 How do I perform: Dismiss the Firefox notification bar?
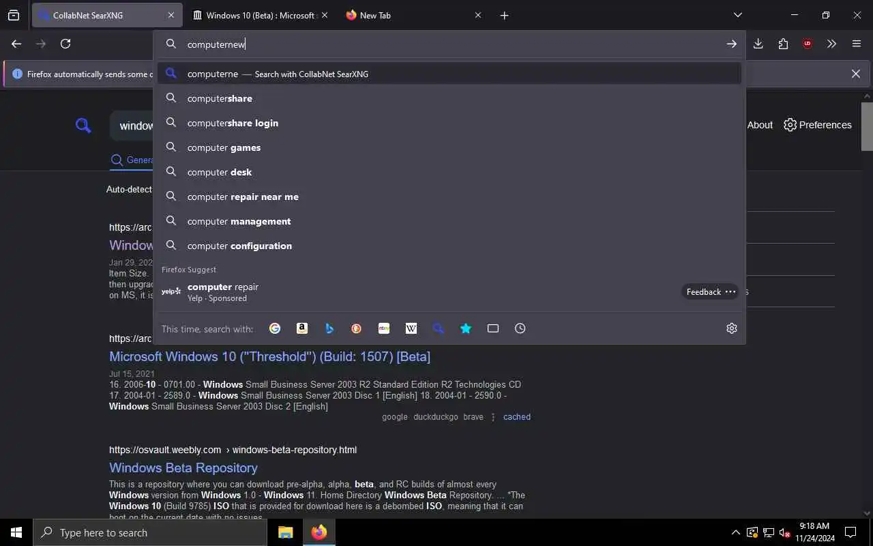(855, 74)
